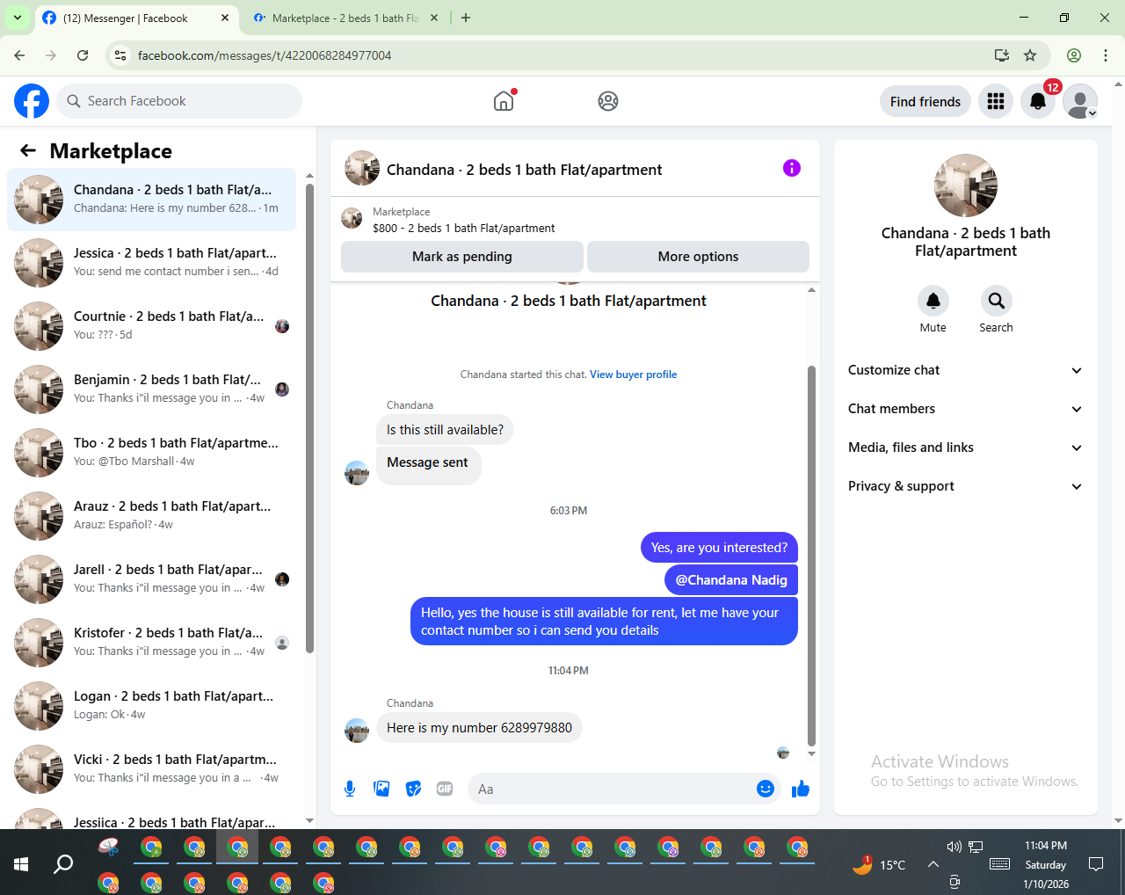Click More options button
This screenshot has width=1125, height=895.
[x=698, y=257]
